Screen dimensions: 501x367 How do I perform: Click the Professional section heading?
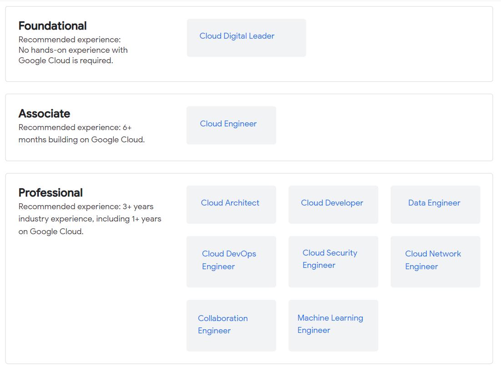(x=51, y=193)
